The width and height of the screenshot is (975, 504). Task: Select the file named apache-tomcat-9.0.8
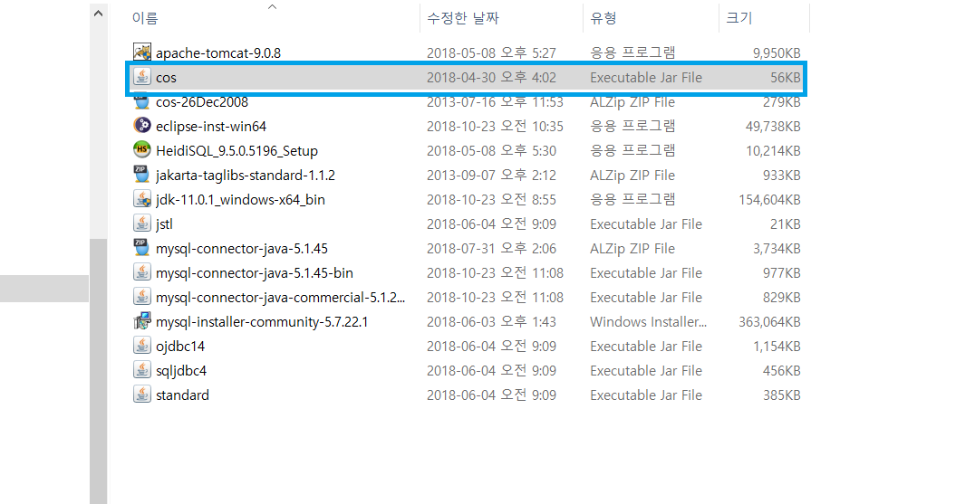click(x=218, y=52)
